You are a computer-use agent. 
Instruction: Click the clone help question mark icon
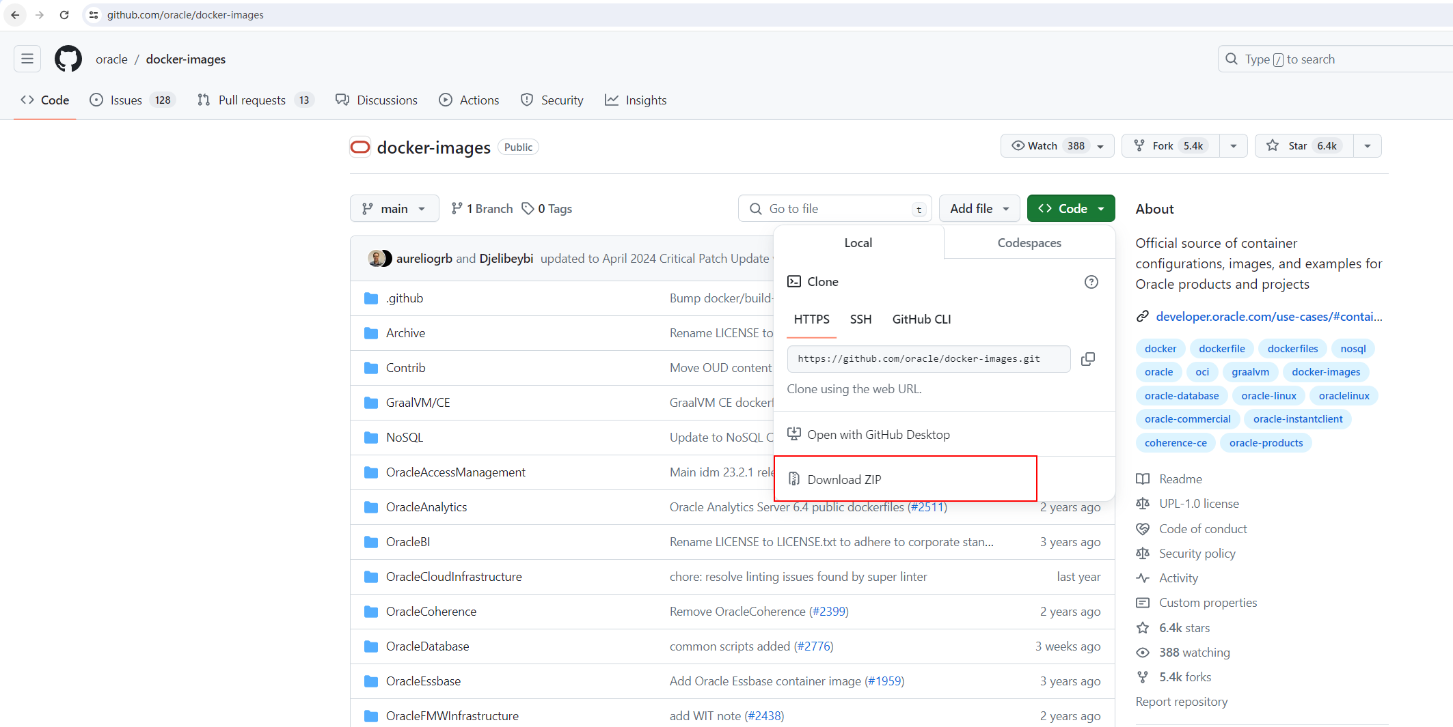(1091, 282)
